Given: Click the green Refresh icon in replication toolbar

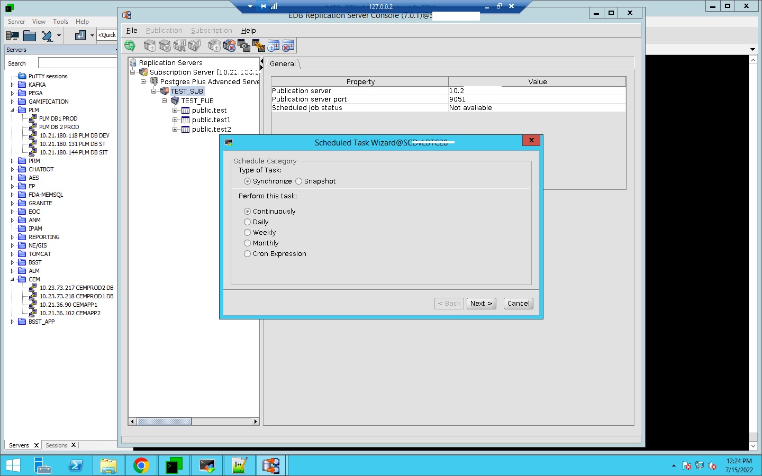Looking at the screenshot, I should (x=130, y=46).
